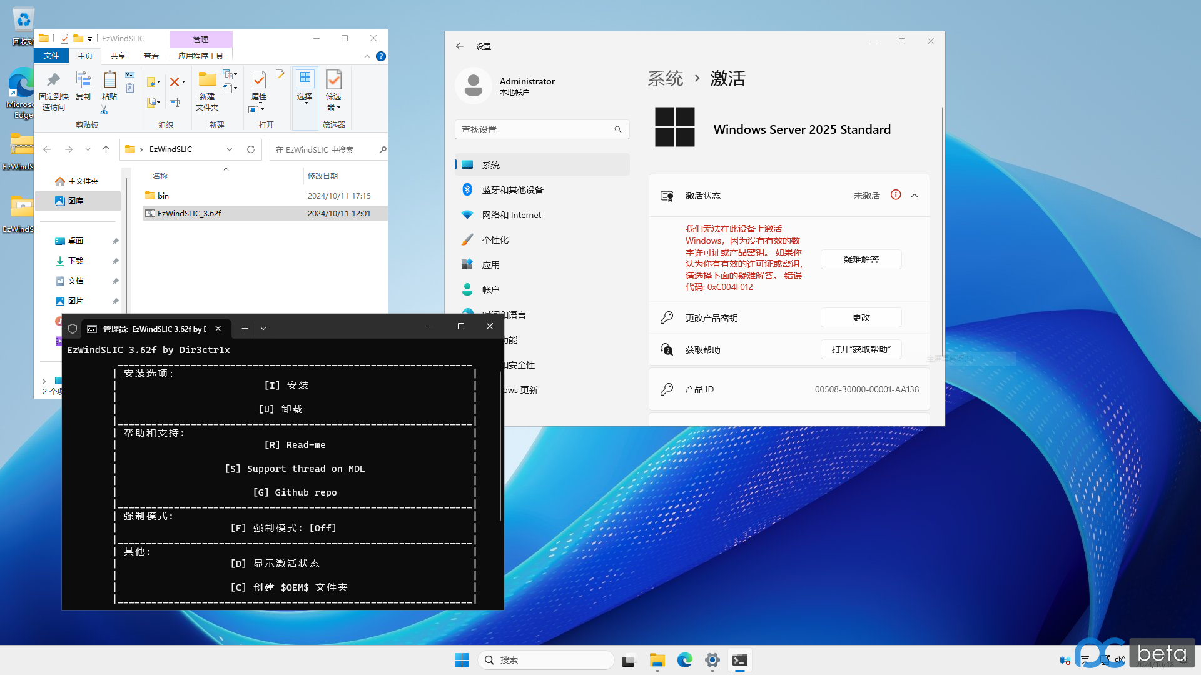
Task: Open a new tab in the terminal window
Action: pos(245,328)
